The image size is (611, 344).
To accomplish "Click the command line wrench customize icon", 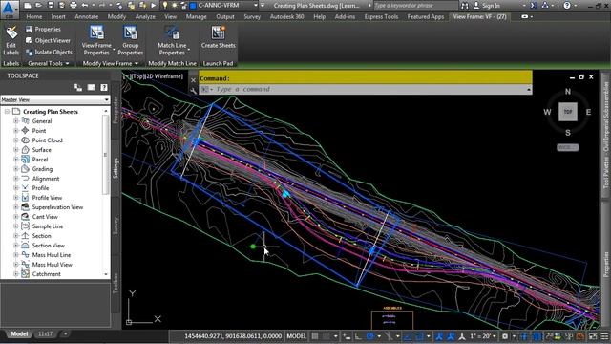I will tap(193, 91).
